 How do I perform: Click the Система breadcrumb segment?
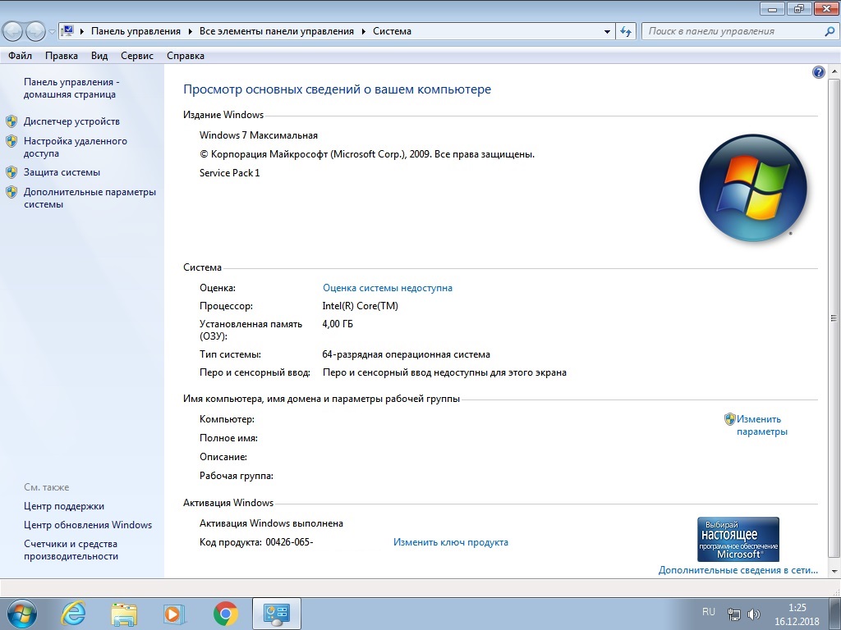[392, 31]
